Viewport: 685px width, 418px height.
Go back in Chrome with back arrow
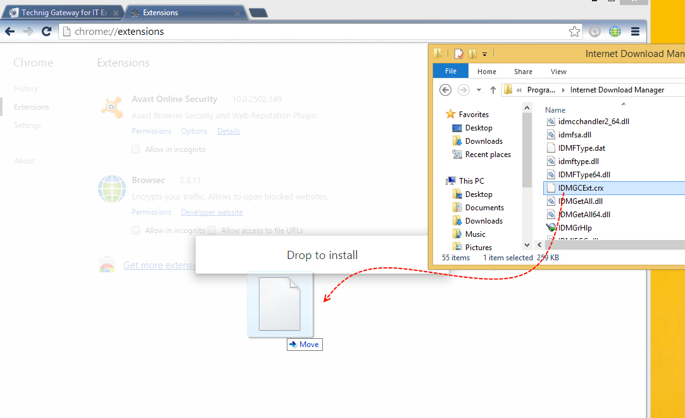point(9,32)
